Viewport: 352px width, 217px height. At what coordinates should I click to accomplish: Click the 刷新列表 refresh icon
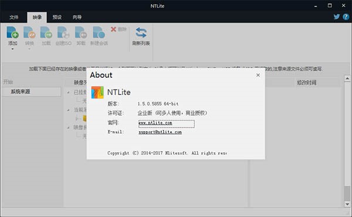click(141, 33)
